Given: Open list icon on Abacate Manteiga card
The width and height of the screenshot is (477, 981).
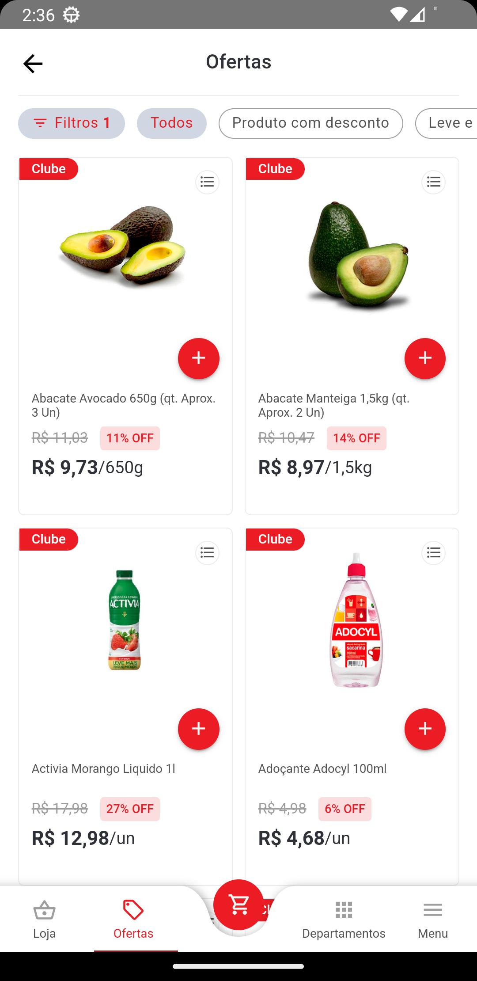Looking at the screenshot, I should click(433, 182).
